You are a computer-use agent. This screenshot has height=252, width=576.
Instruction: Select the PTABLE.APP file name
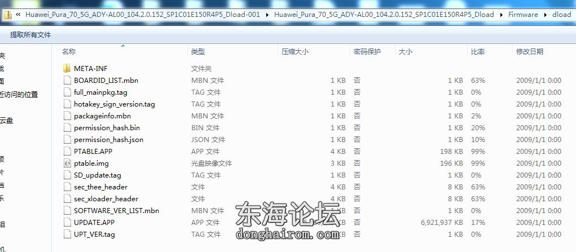pyautogui.click(x=93, y=151)
